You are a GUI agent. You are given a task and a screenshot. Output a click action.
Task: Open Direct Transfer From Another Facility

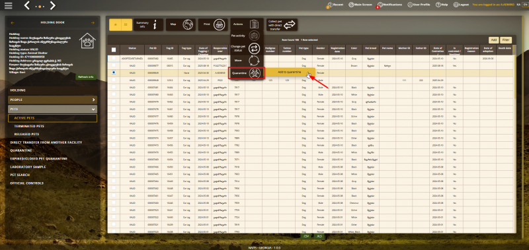(46, 142)
